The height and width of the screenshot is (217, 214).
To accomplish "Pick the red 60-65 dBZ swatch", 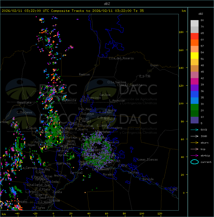I will (194, 36).
